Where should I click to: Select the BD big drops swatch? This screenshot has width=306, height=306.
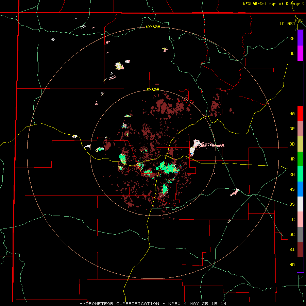(x=300, y=144)
